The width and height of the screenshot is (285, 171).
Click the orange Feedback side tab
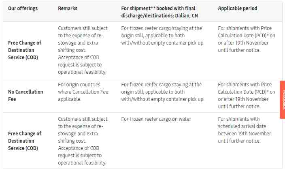tap(283, 100)
